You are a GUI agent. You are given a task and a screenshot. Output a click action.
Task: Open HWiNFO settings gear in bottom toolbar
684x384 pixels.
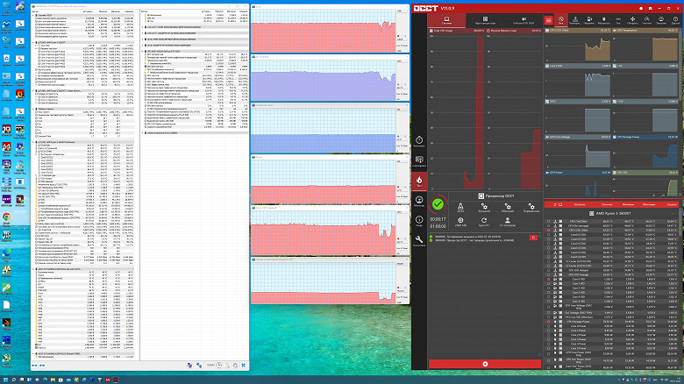(235, 366)
